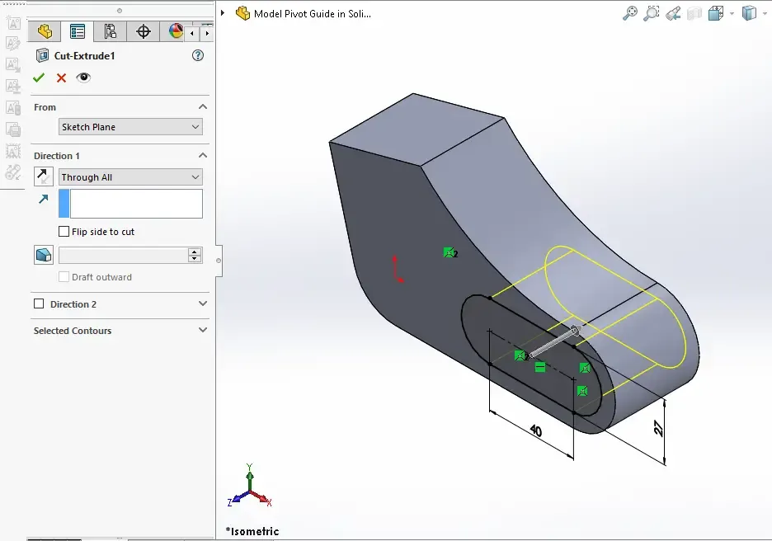Click the Zoom to Area icon
This screenshot has width=772, height=541.
coord(652,13)
